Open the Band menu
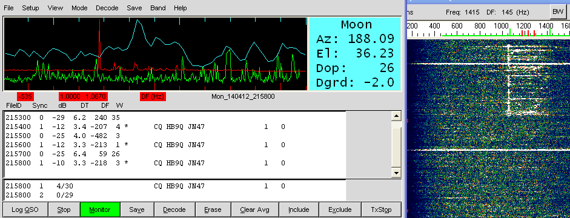 coord(157,8)
